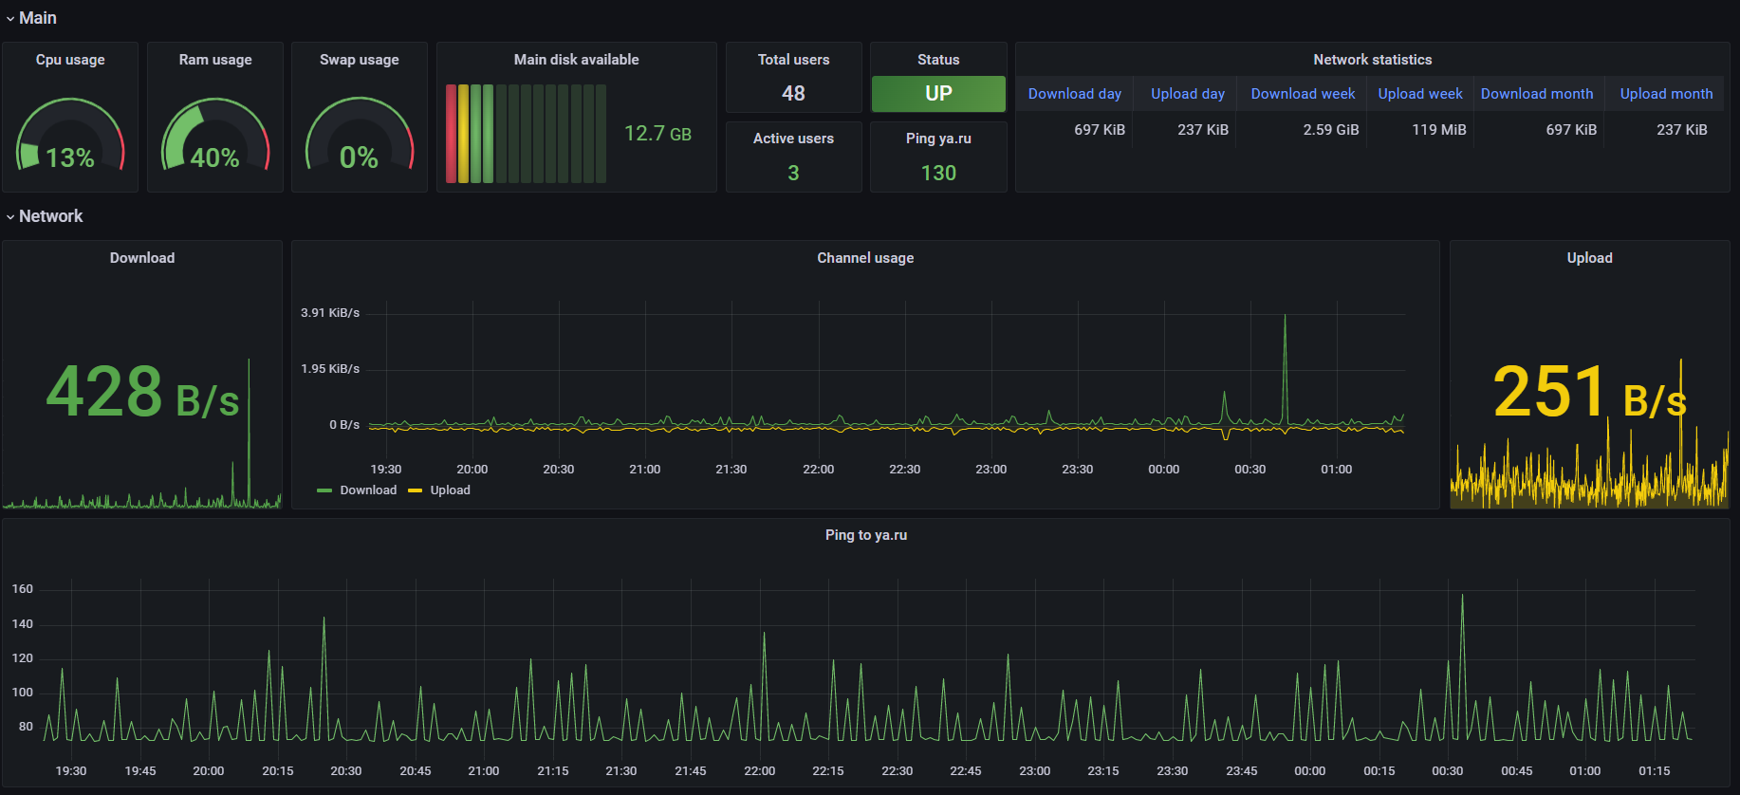Sort table by Upload month column
This screenshot has height=795, width=1740.
(1667, 94)
